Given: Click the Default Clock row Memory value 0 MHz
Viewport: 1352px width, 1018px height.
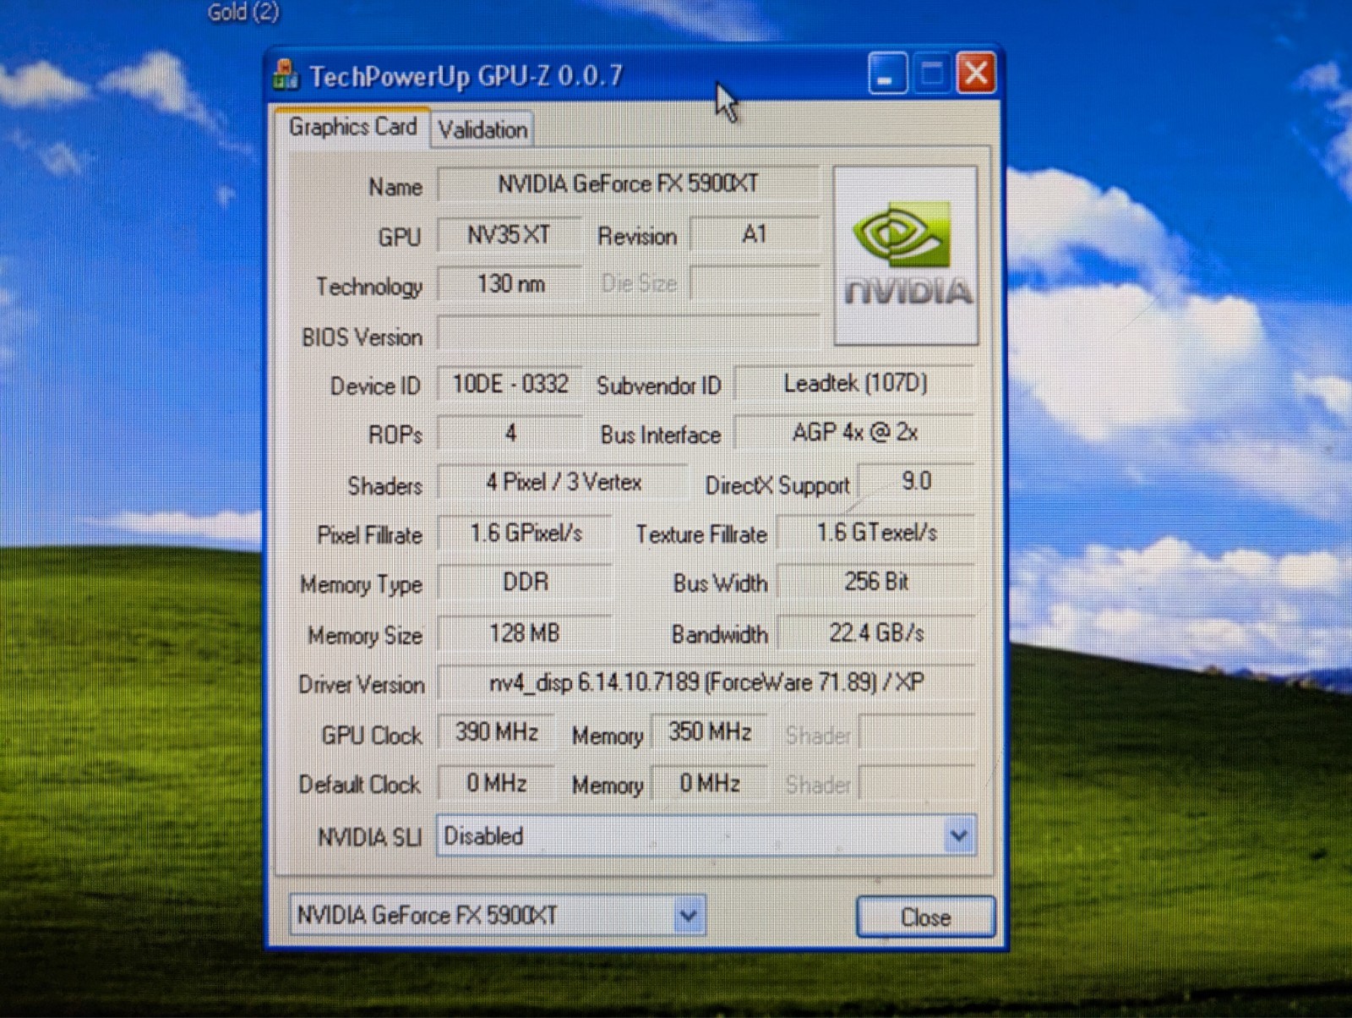Looking at the screenshot, I should click(x=710, y=783).
